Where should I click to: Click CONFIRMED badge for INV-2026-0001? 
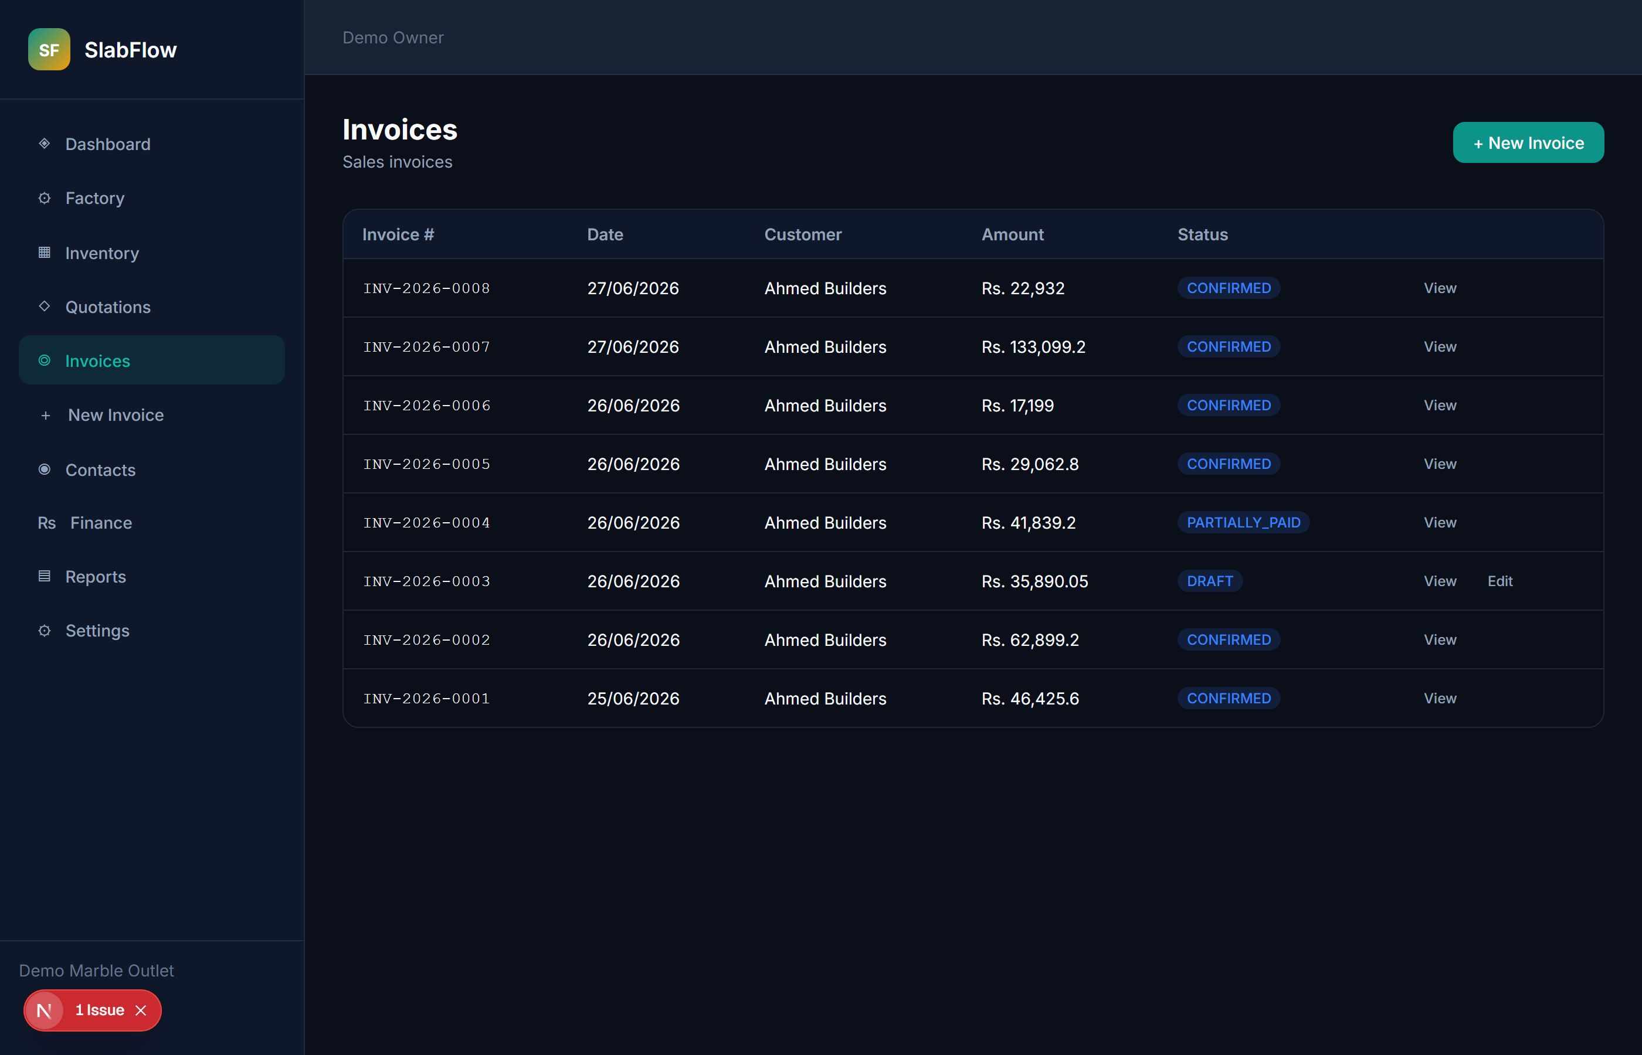pos(1229,698)
